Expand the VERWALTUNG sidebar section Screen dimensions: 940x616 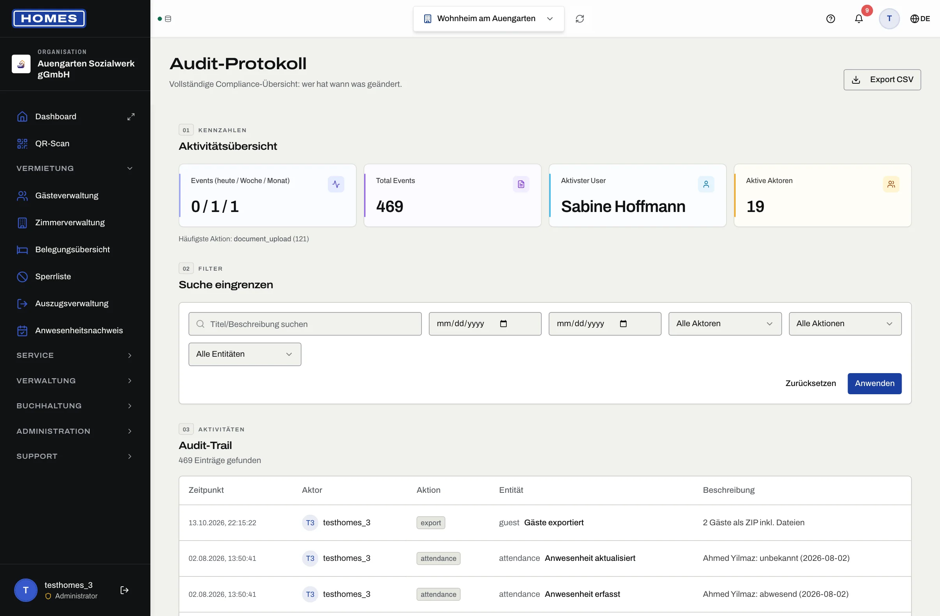click(75, 381)
